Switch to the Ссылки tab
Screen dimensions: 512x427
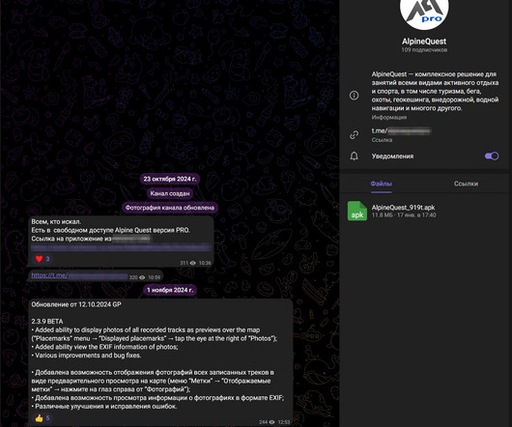pyautogui.click(x=466, y=184)
